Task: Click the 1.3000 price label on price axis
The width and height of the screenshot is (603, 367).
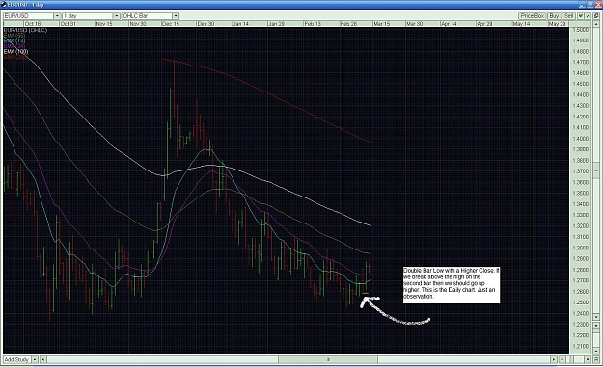Action: coord(580,248)
